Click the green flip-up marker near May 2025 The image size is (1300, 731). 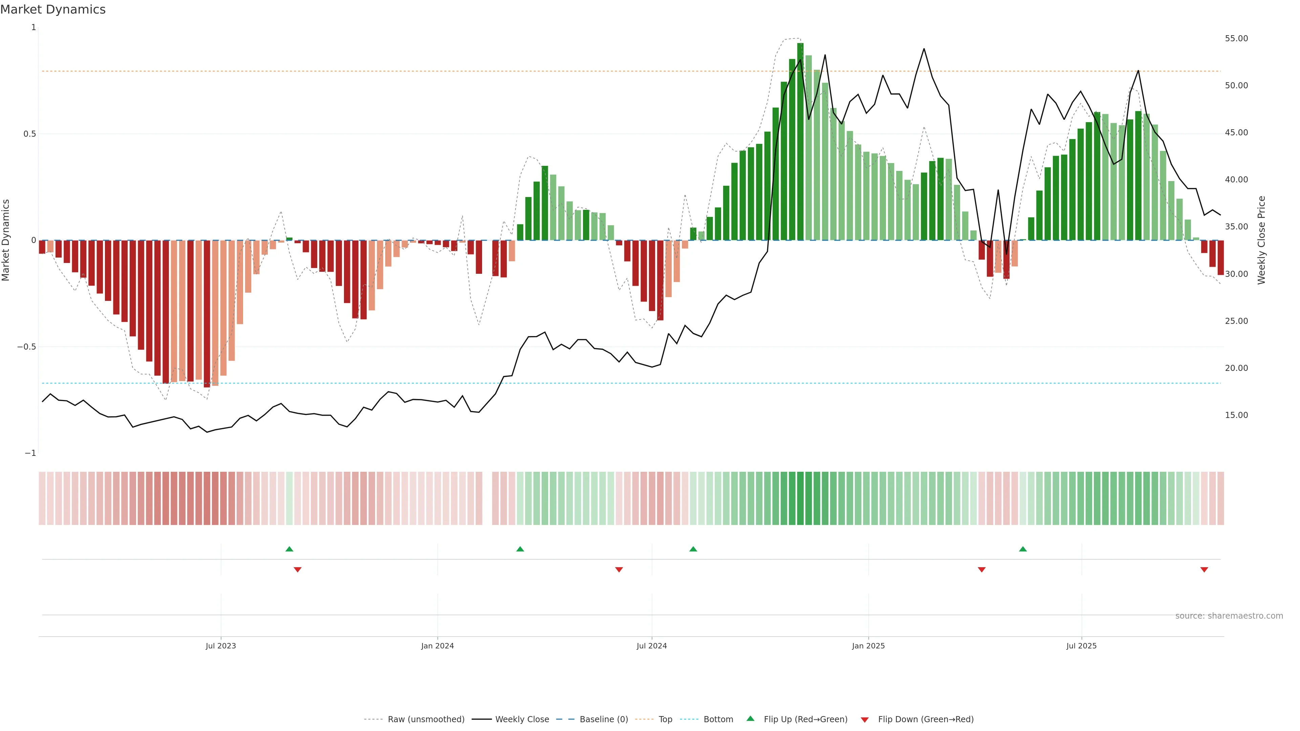point(1022,549)
